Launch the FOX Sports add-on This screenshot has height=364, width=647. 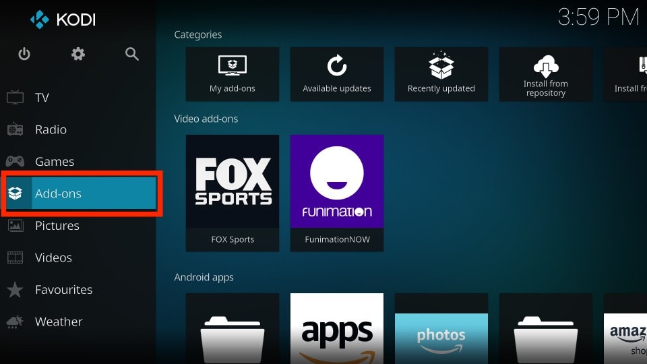click(233, 193)
